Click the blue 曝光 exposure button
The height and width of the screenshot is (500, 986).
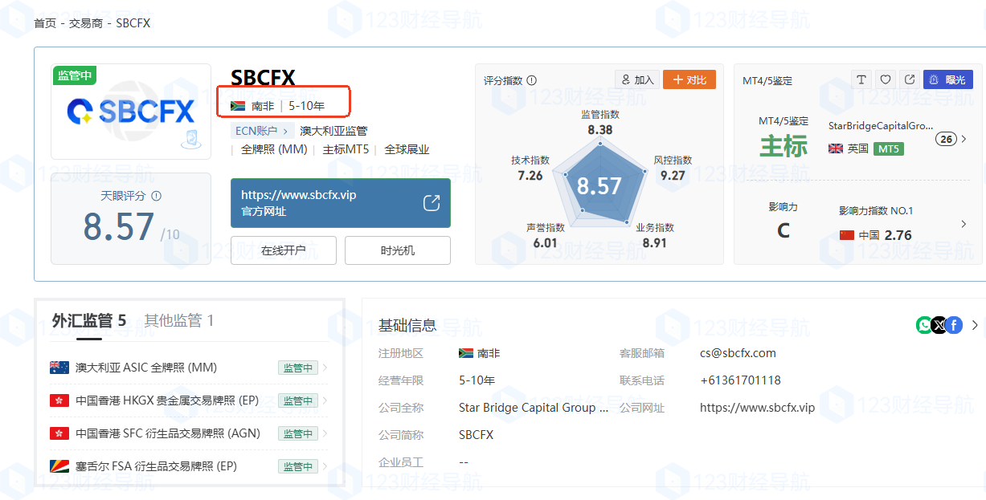947,79
